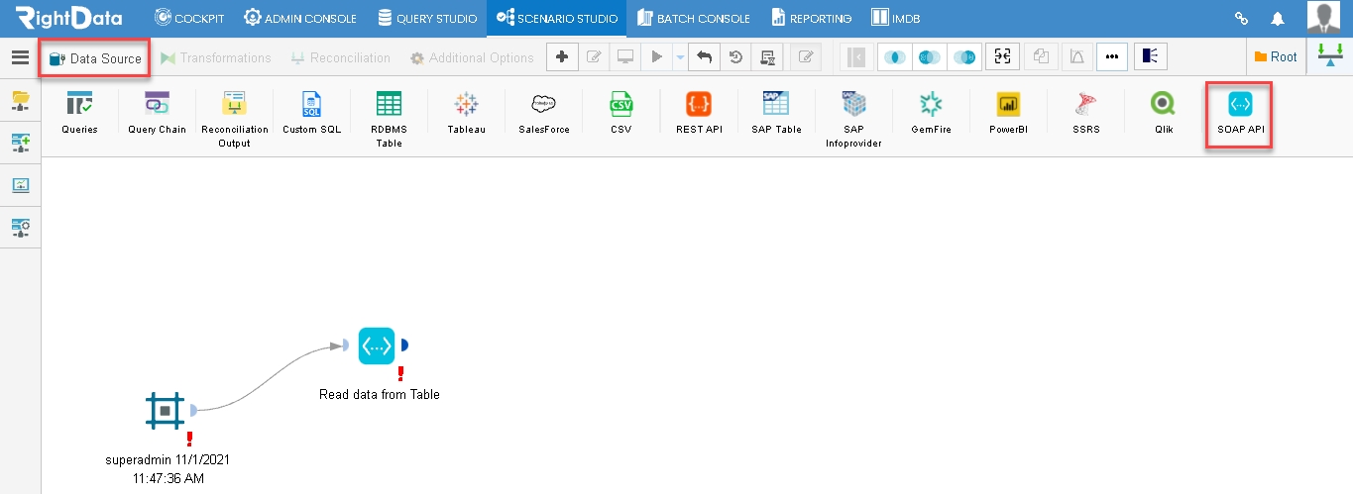Click the green arrows balance icon
This screenshot has width=1353, height=494.
[1330, 57]
